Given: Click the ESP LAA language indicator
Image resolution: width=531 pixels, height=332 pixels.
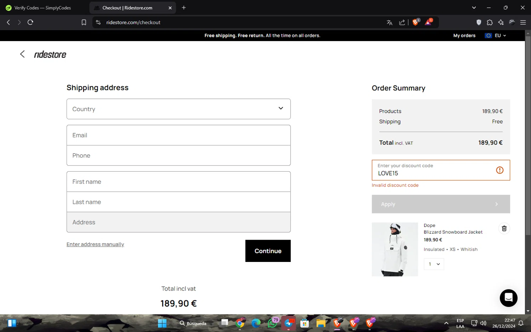Looking at the screenshot, I should [460, 323].
